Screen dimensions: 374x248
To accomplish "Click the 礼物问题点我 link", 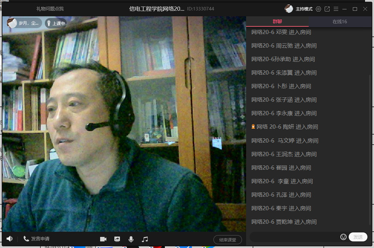I will (x=50, y=9).
